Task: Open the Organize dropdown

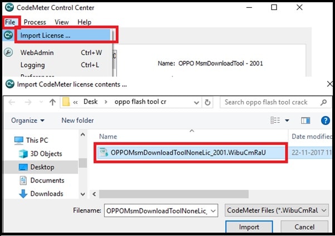Action: (x=28, y=121)
